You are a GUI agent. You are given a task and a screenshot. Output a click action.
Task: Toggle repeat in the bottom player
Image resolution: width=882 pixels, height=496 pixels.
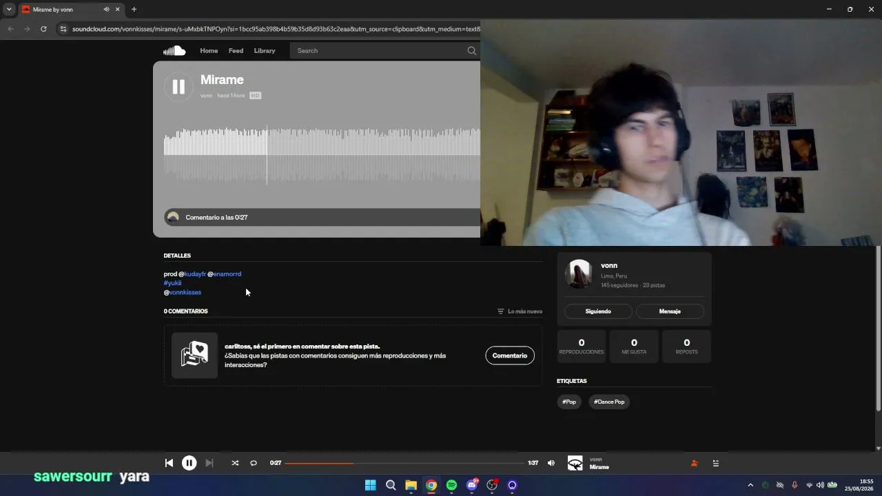254,463
